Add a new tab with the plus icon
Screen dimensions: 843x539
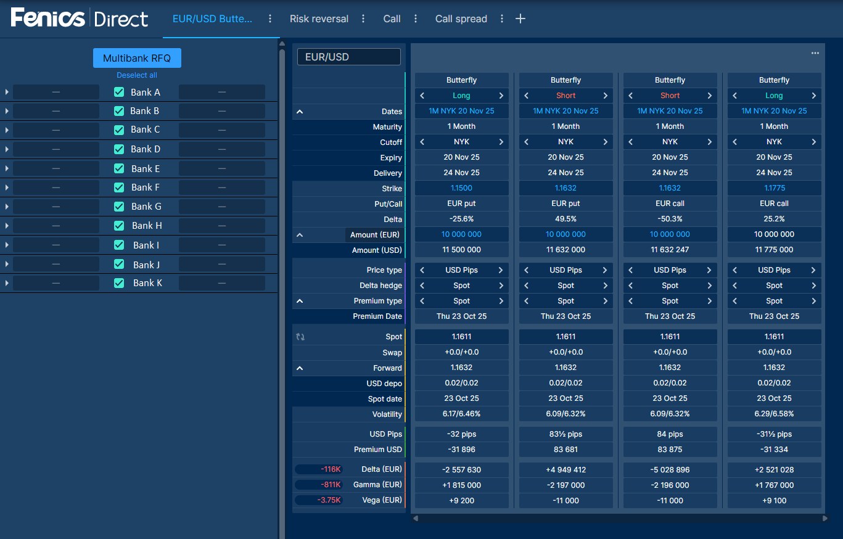520,19
